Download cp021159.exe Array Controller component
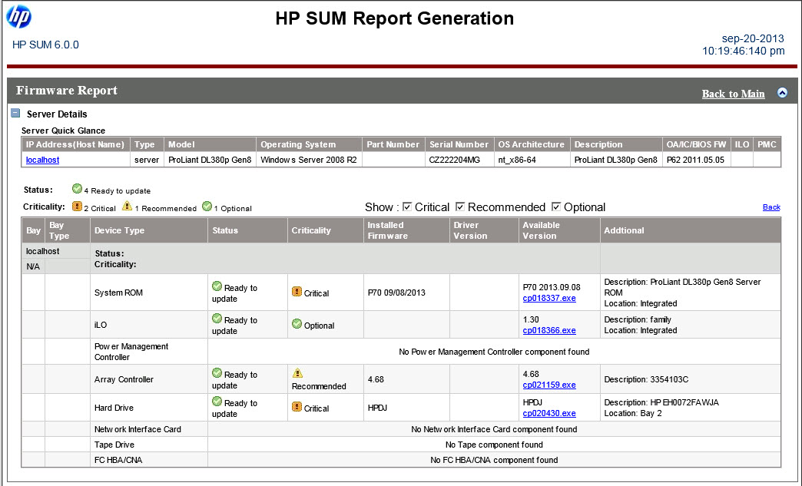Viewport: 802px width, 486px height. coord(548,385)
